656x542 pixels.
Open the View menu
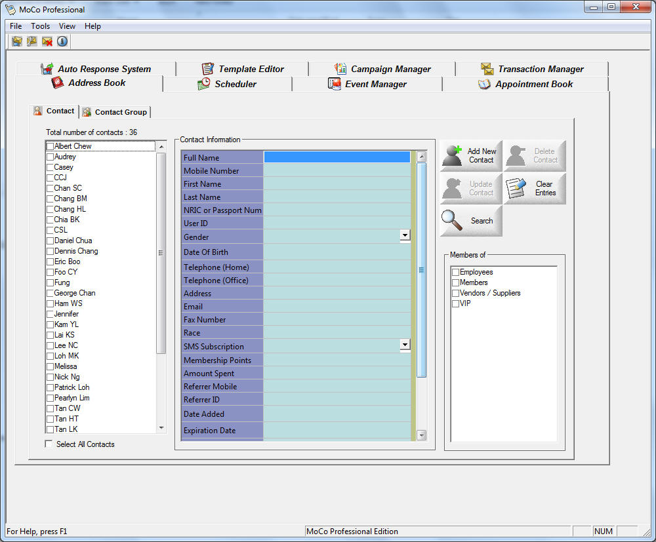(67, 26)
